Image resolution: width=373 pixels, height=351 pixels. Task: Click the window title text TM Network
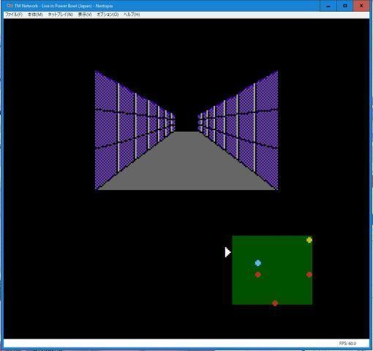[26, 6]
